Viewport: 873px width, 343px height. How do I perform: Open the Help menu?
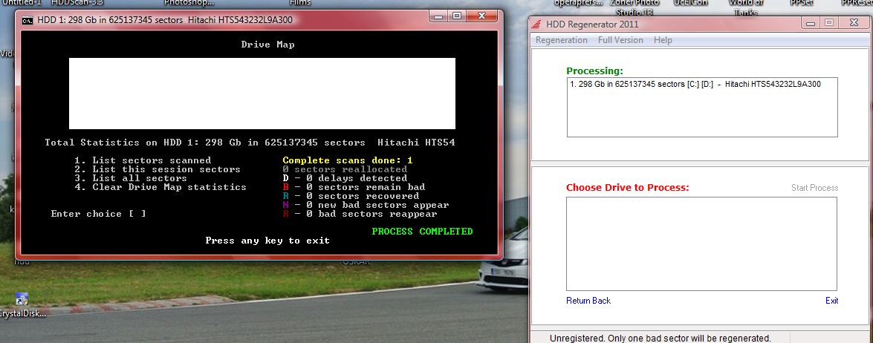pos(663,40)
